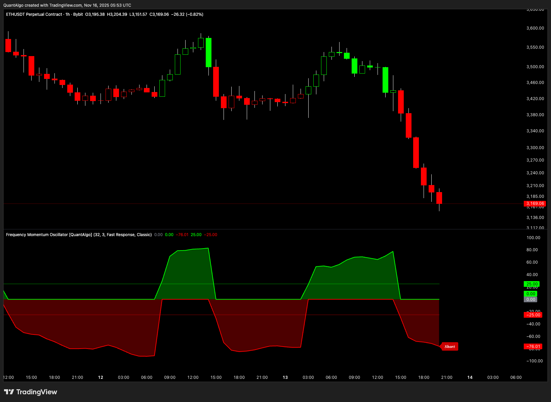Click the red −76.01 oscillator value label
The image size is (551, 402).
534,347
